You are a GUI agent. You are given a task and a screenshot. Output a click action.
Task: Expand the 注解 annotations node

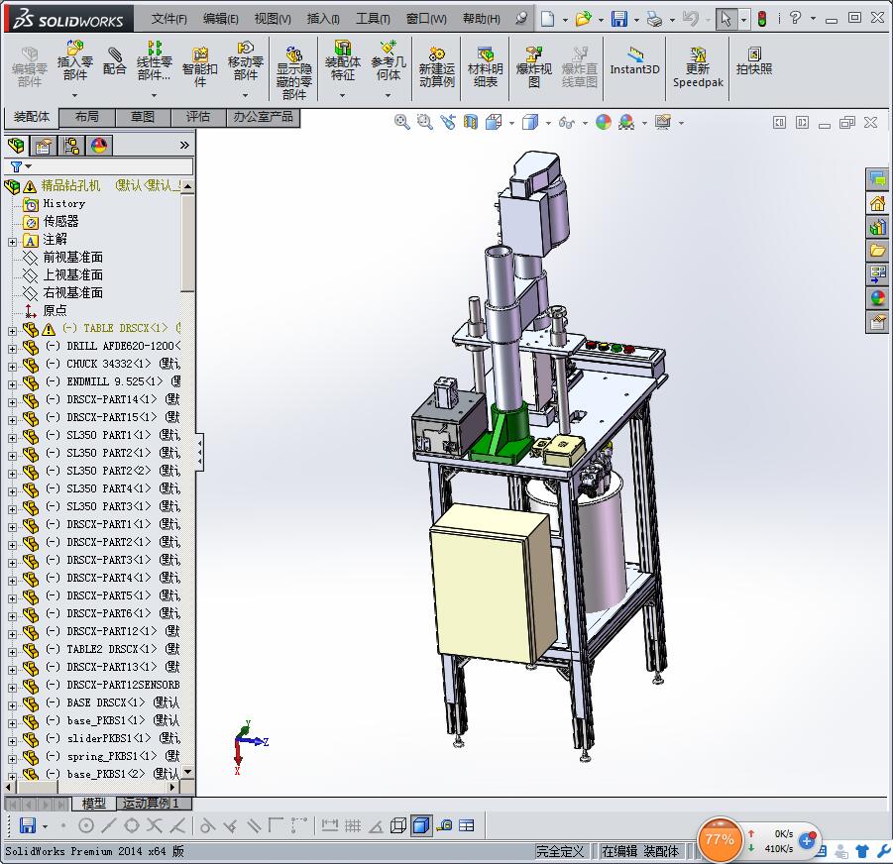[12, 242]
